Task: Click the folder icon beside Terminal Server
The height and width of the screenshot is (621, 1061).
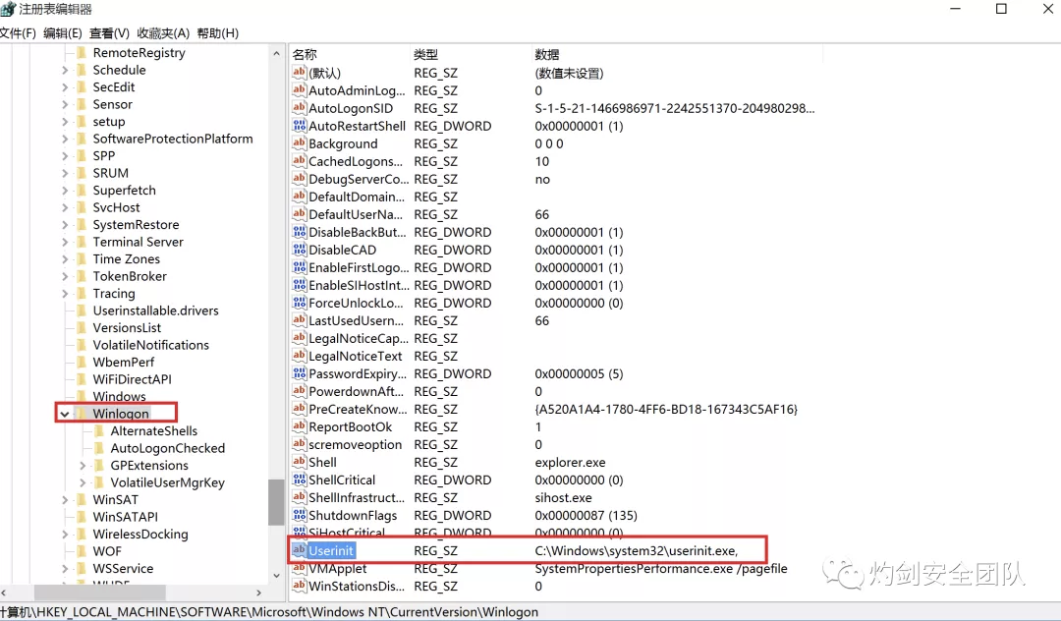Action: [x=82, y=242]
